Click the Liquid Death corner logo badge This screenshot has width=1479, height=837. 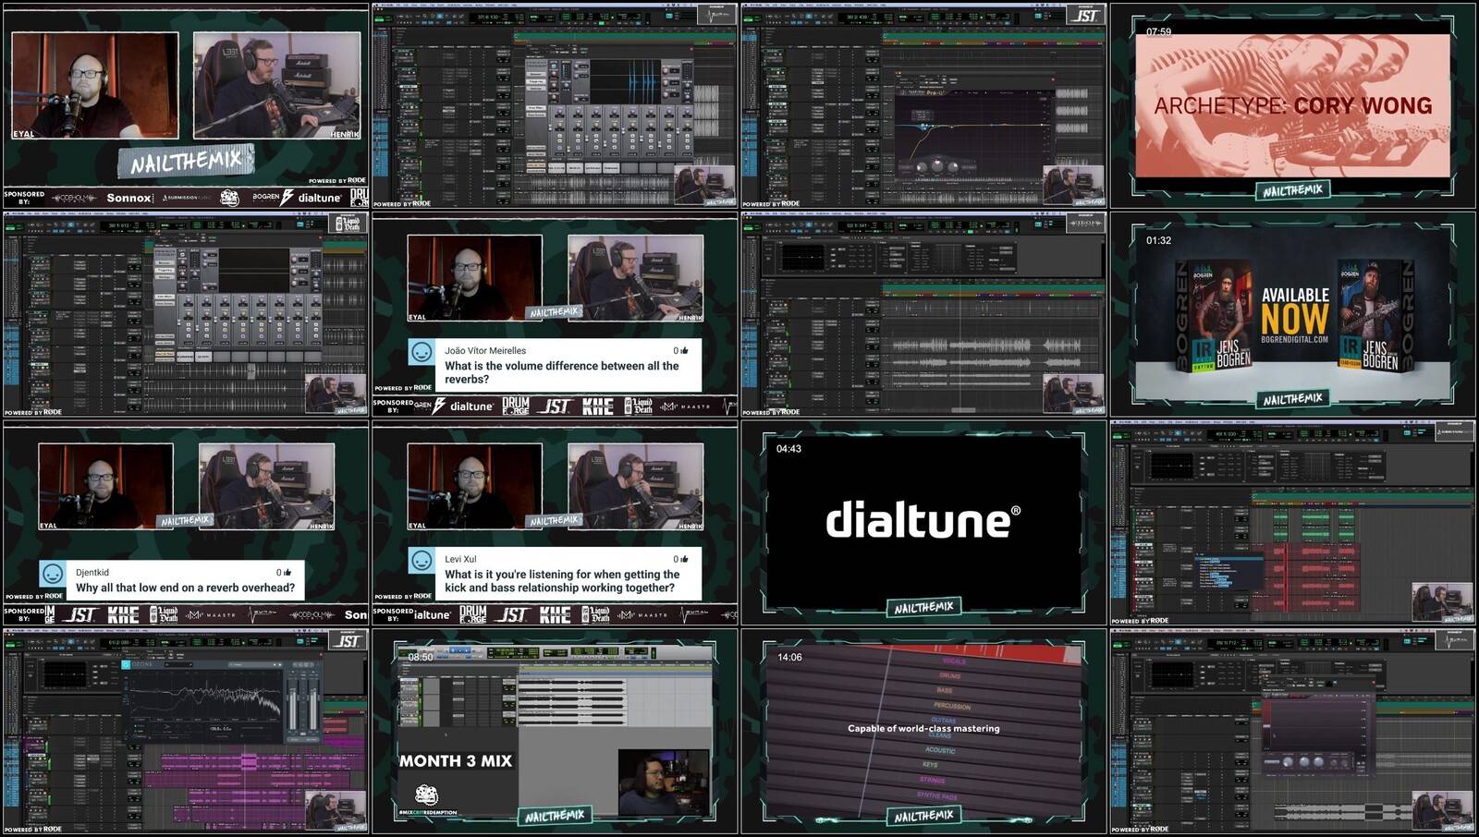click(x=348, y=224)
